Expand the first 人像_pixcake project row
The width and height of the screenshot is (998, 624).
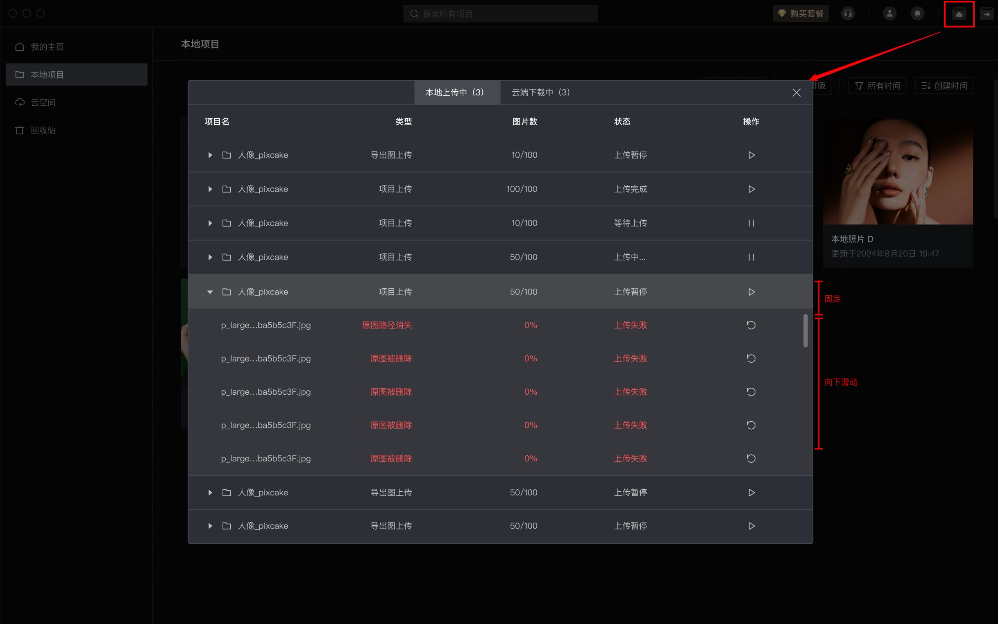210,155
